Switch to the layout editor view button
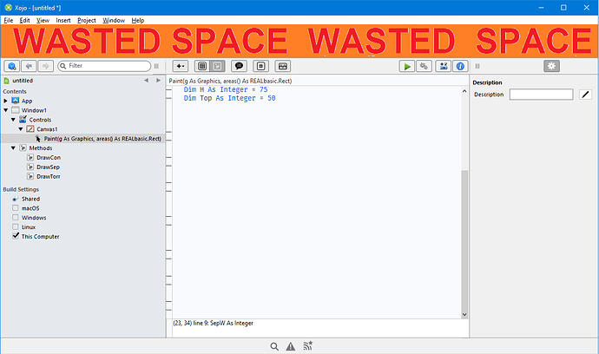The height and width of the screenshot is (354, 599). pos(202,66)
